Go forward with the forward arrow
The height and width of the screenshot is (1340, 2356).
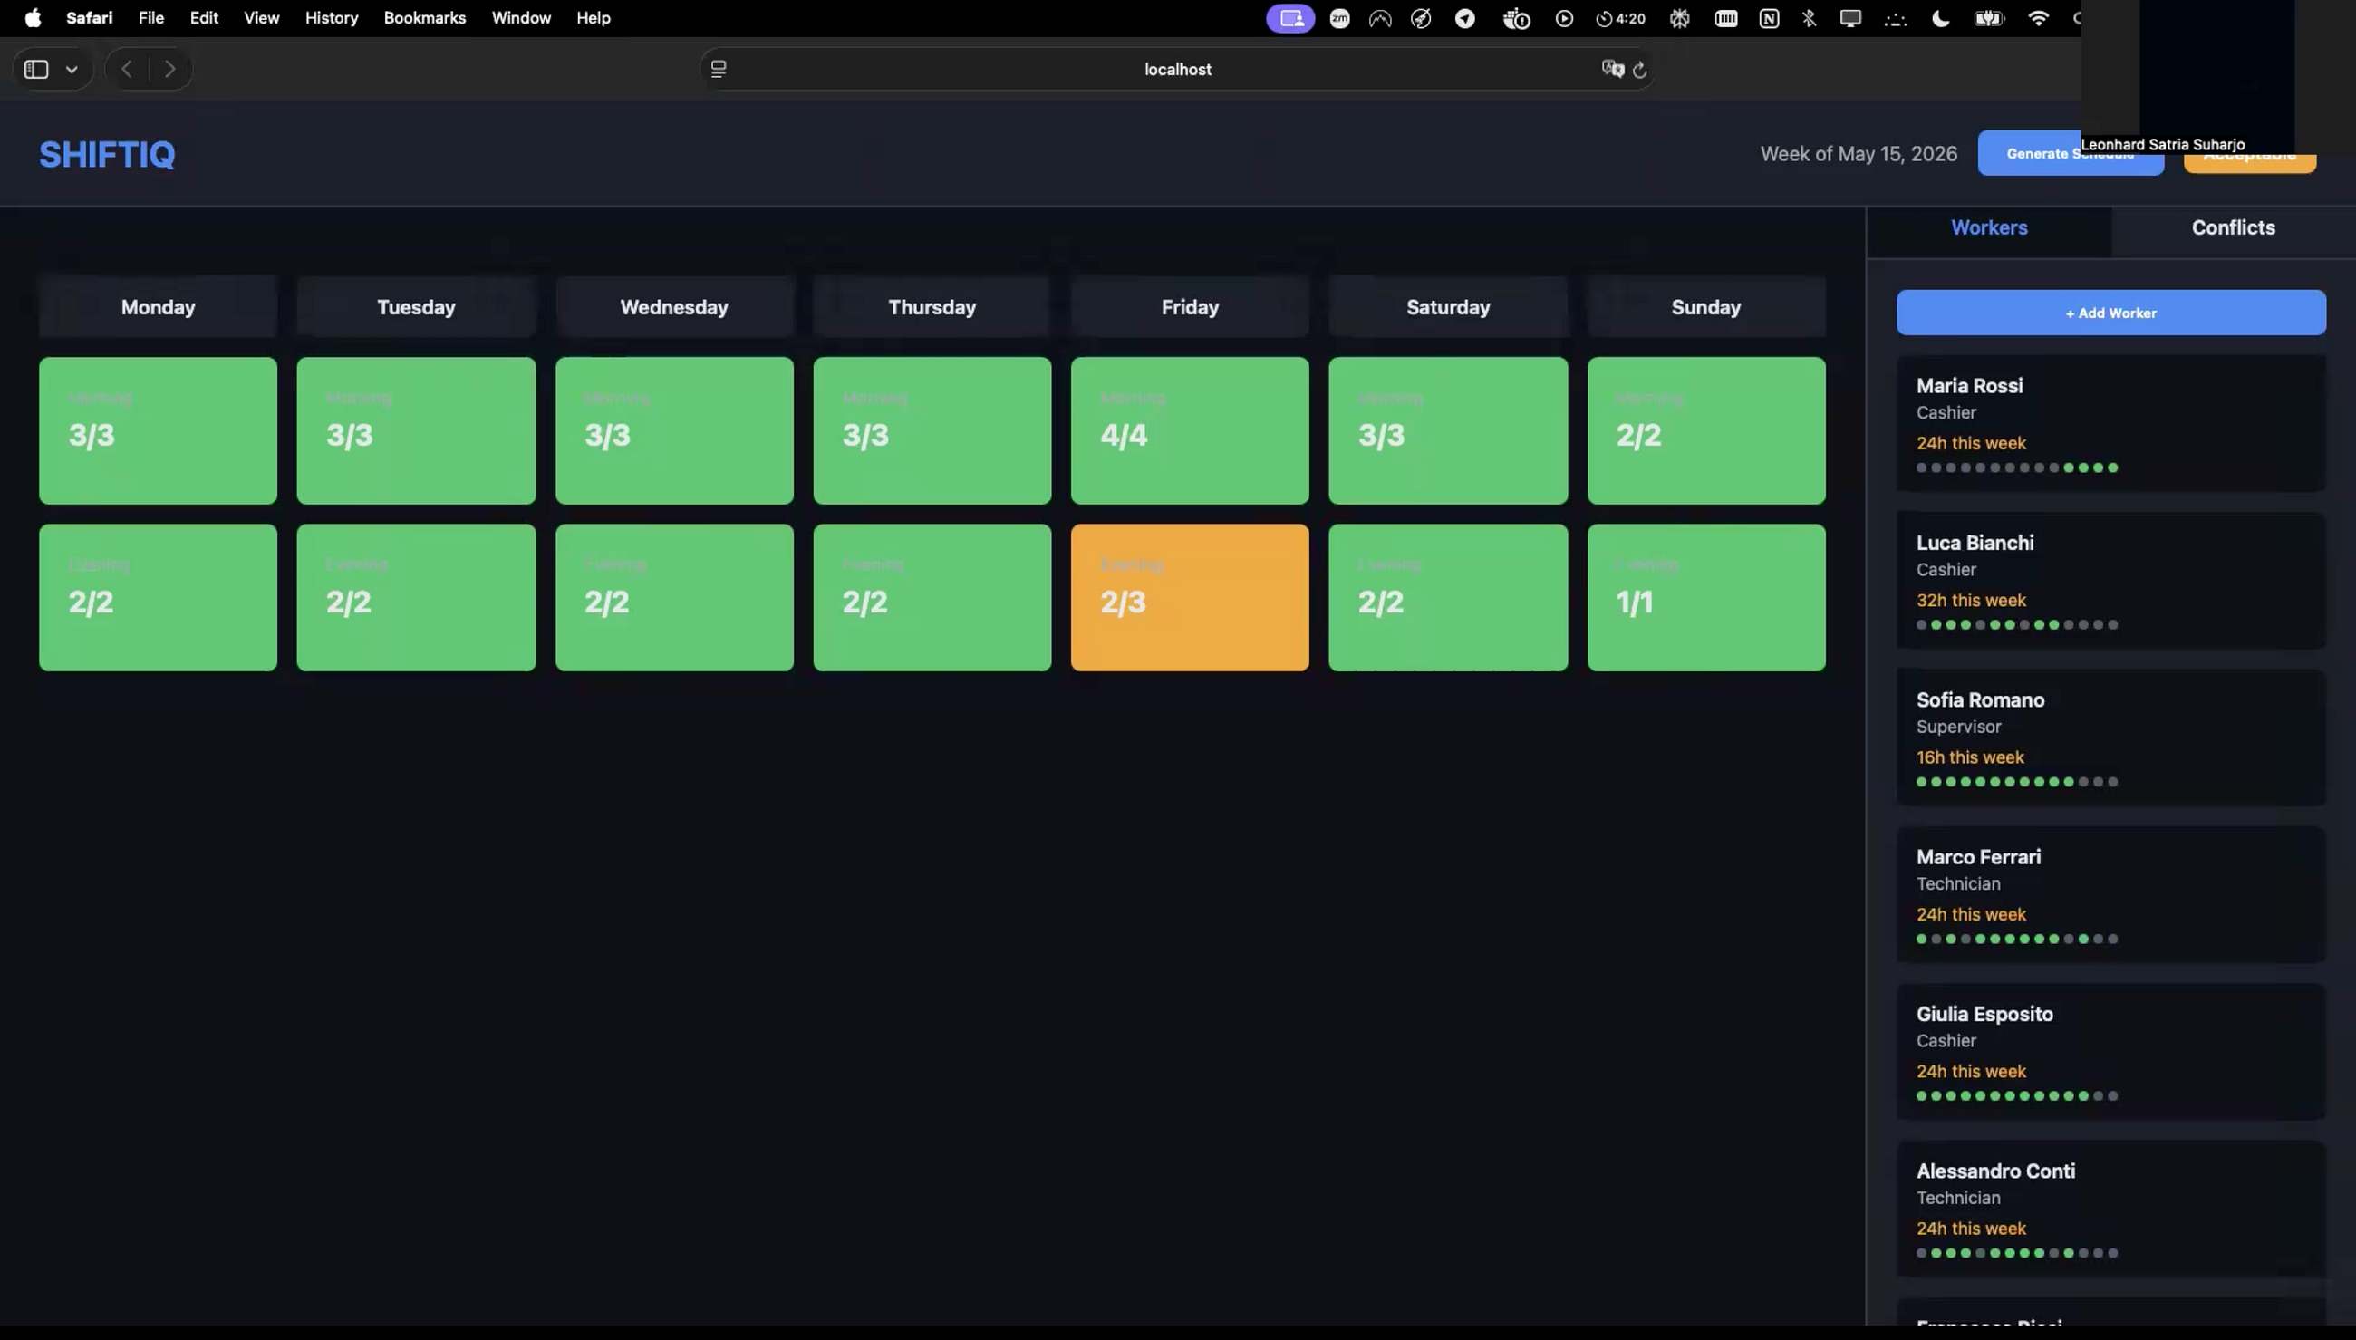169,69
